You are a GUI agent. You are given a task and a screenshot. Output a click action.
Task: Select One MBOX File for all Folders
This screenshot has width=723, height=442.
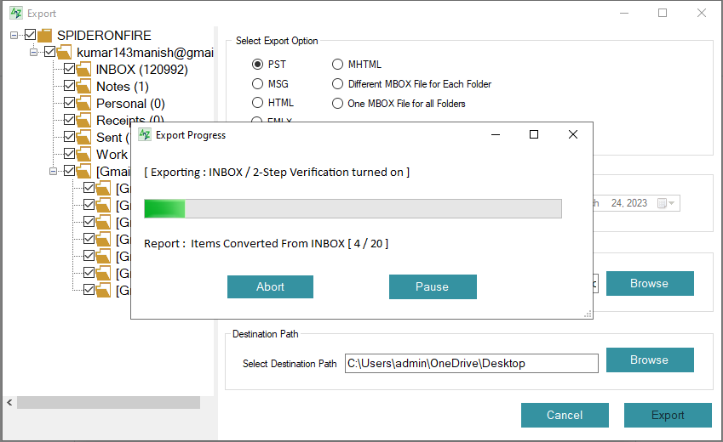[337, 104]
